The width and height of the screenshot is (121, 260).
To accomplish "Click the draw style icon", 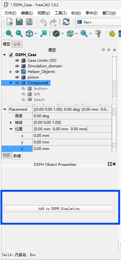I will pos(56,34).
